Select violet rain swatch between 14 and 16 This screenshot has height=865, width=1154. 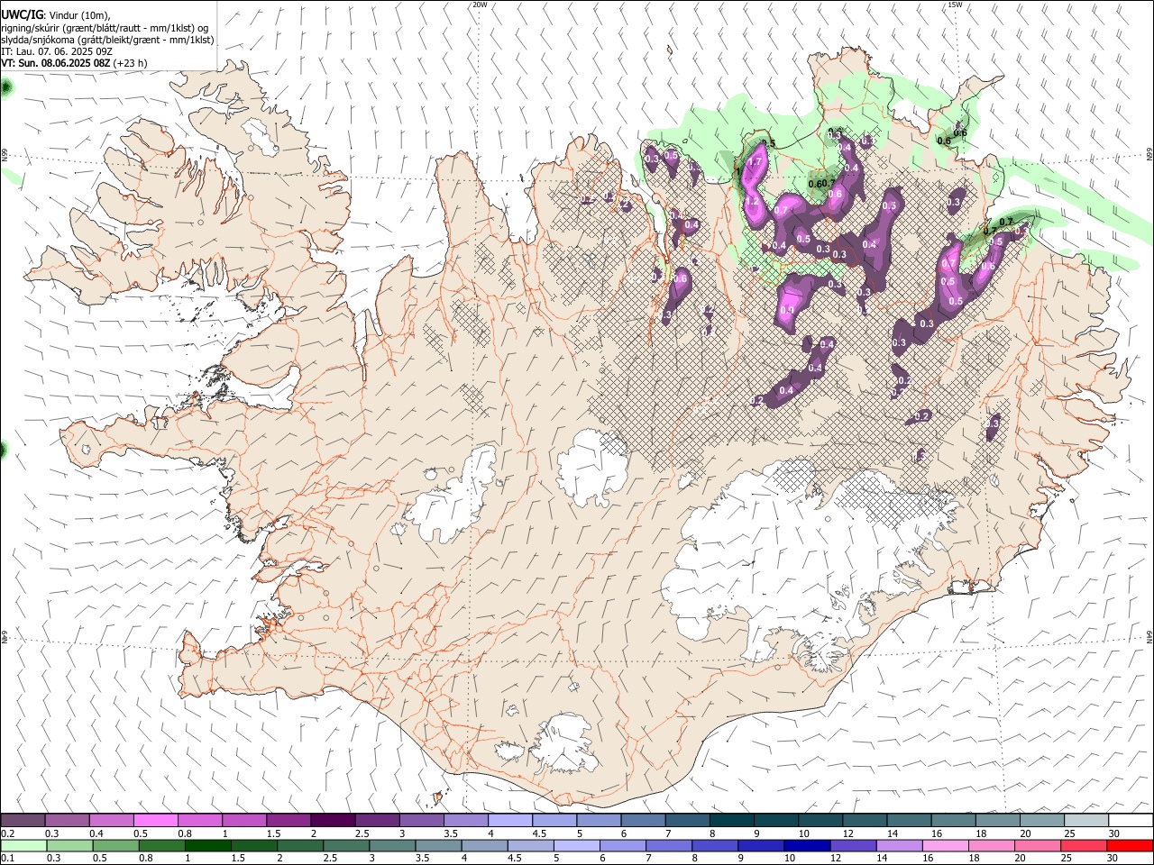click(x=899, y=846)
